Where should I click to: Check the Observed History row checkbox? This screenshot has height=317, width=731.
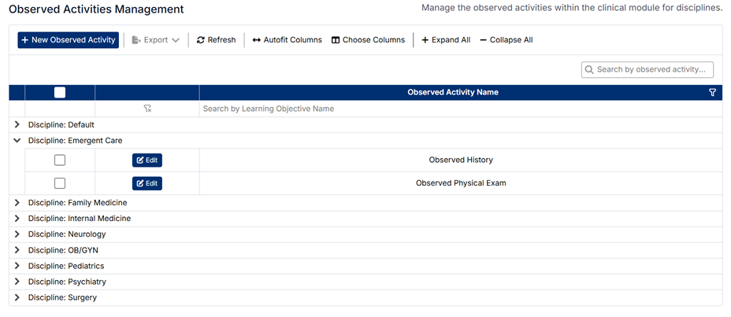pos(60,160)
